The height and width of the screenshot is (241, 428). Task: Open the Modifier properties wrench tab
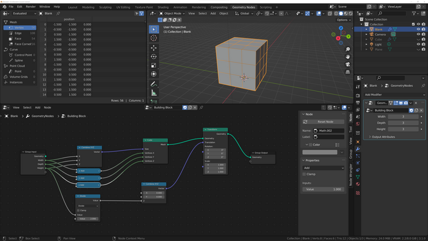pyautogui.click(x=358, y=149)
